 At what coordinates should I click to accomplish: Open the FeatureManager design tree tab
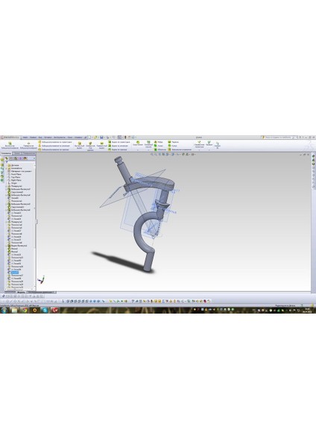[6, 158]
